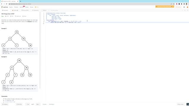Open the Store menu item

click(37, 7)
